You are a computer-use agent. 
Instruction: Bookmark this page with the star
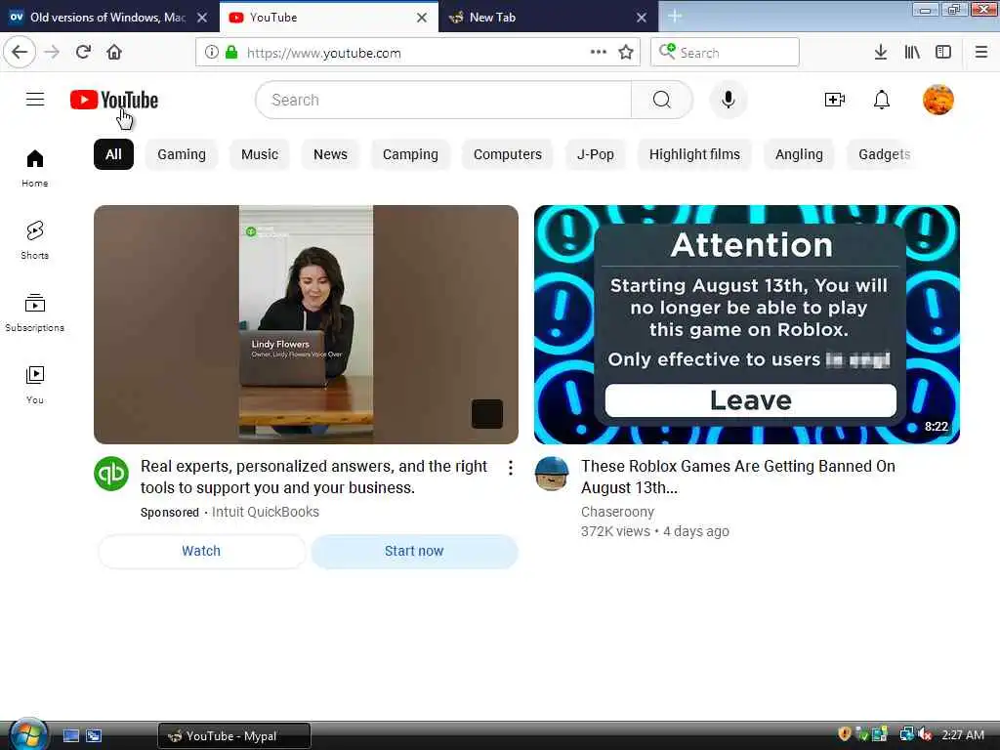[626, 53]
